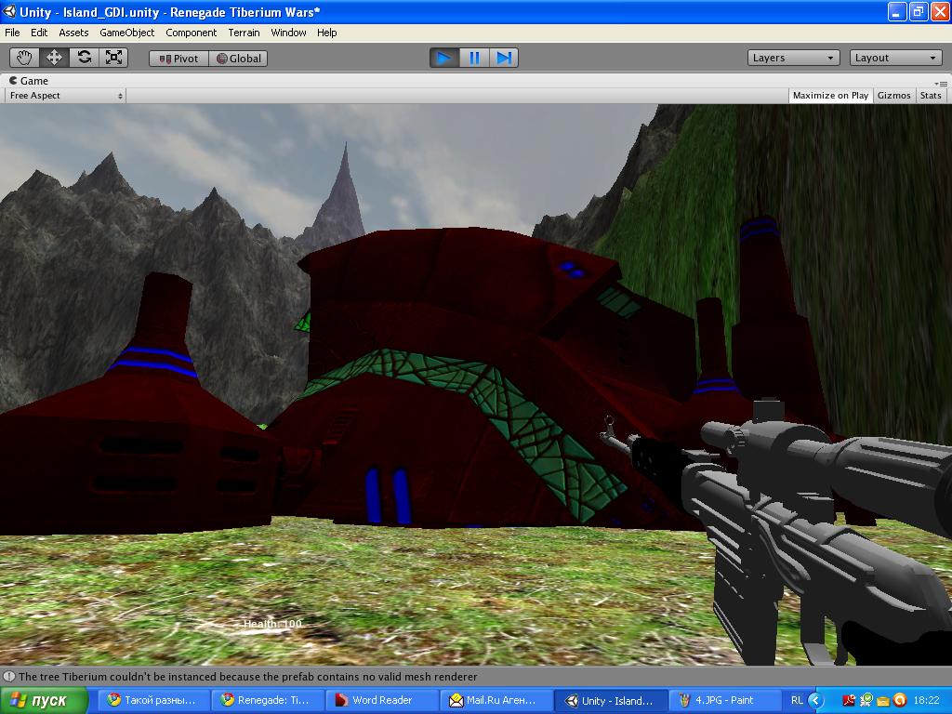
Task: Open the GameObject menu
Action: coord(126,33)
